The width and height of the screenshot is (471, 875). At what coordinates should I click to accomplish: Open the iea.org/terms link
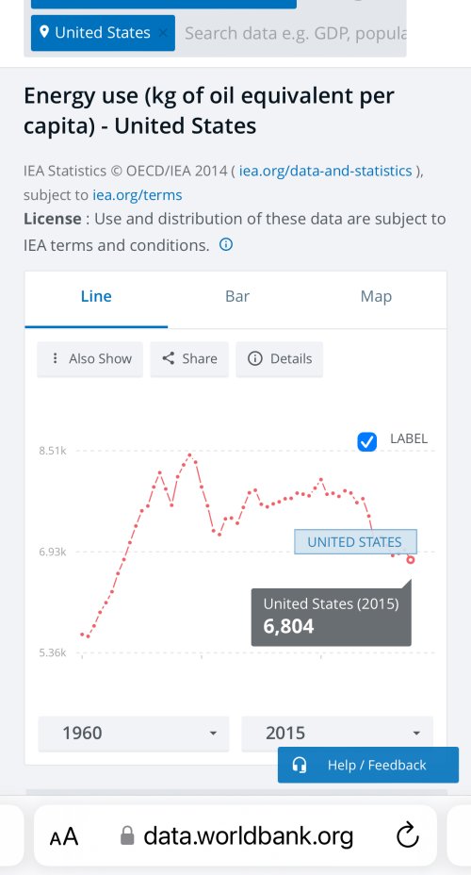(x=138, y=195)
